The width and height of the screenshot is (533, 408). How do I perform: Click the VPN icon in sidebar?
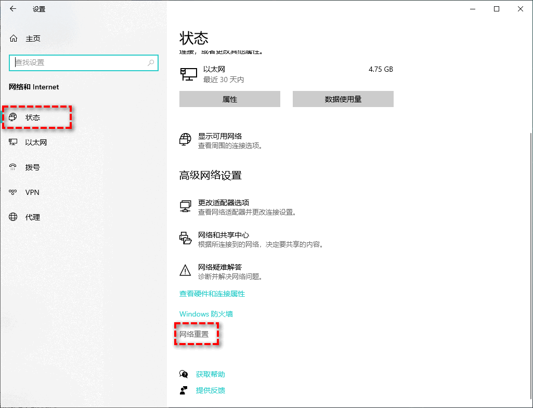click(13, 192)
